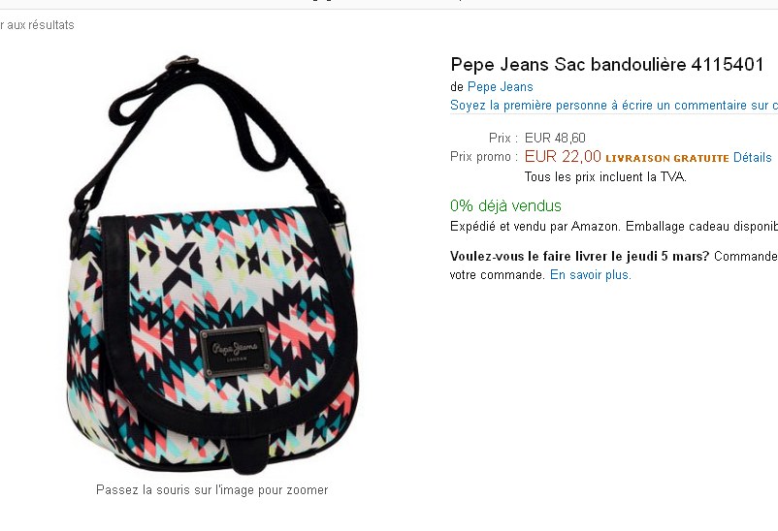Click the 'LIVRAISON GRATUITE' label
This screenshot has width=778, height=531.
click(667, 159)
